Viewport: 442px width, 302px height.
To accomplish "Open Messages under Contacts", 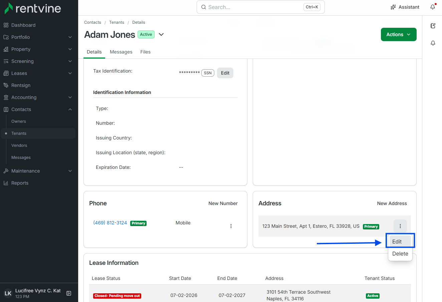I will click(x=21, y=158).
